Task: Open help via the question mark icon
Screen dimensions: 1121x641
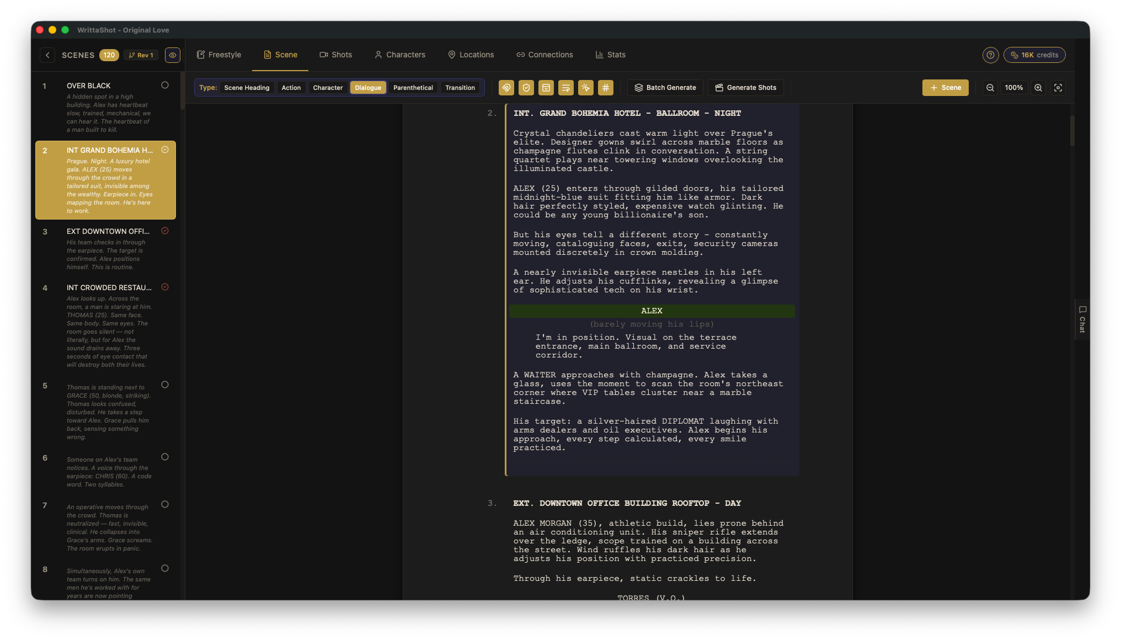Action: click(x=990, y=55)
